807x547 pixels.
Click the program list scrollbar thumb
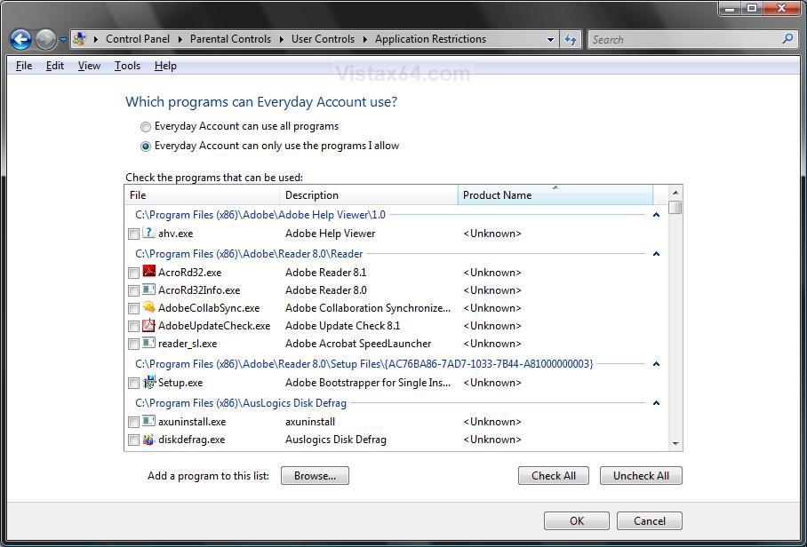pos(675,207)
